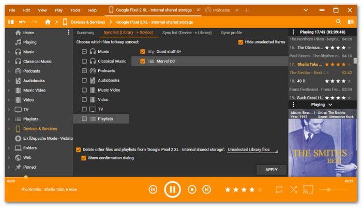This screenshot has width=362, height=207.
Task: Toggle the left panel layout icon
Action: point(11,22)
